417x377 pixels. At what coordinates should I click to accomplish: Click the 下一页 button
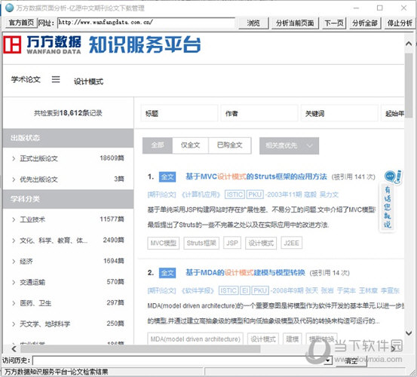click(334, 23)
